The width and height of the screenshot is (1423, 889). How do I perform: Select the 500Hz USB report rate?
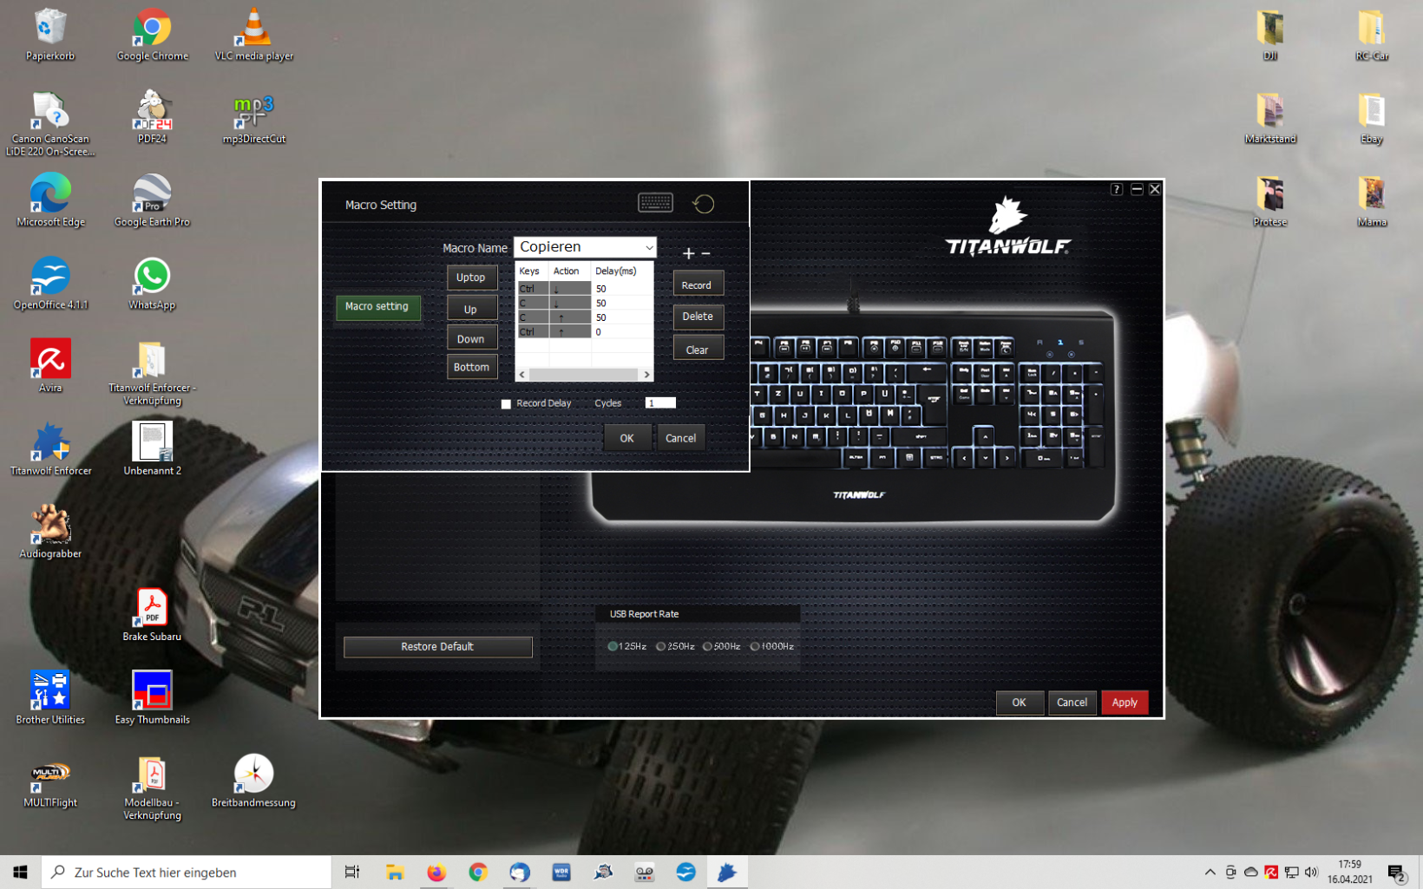click(708, 646)
